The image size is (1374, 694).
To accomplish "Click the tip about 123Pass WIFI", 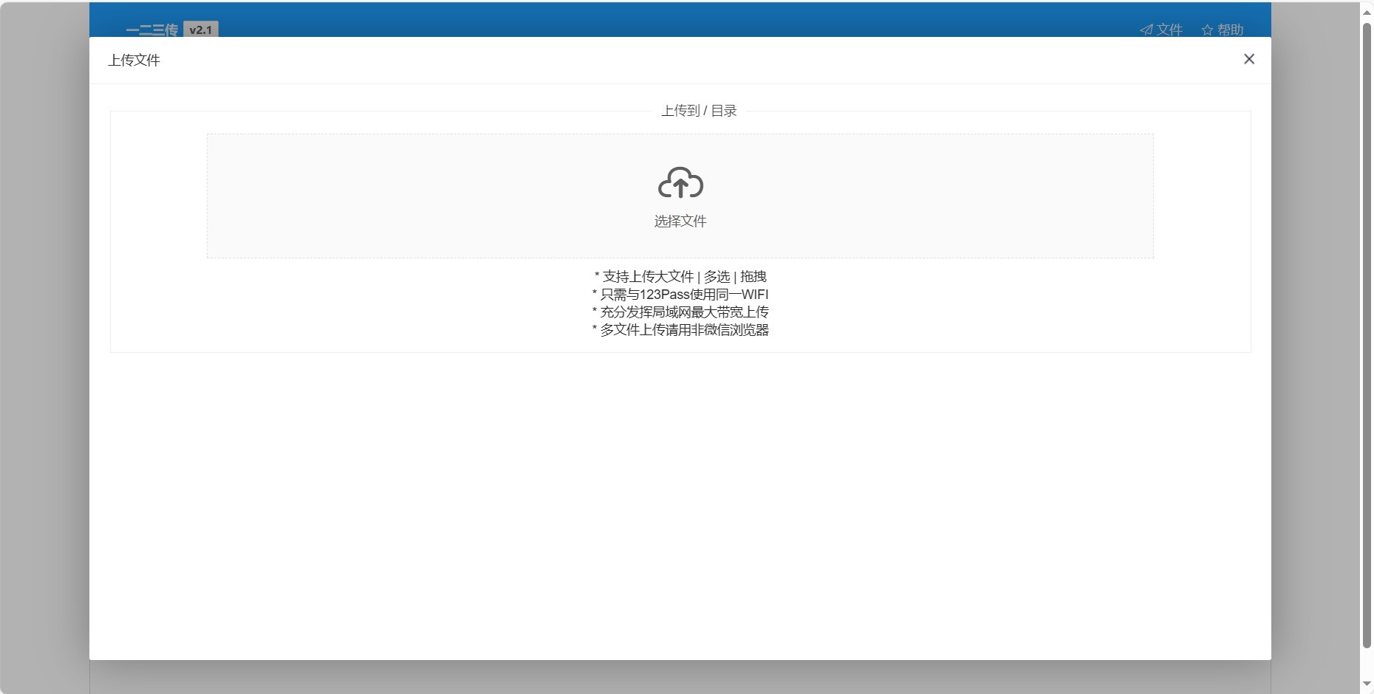I will [x=680, y=294].
